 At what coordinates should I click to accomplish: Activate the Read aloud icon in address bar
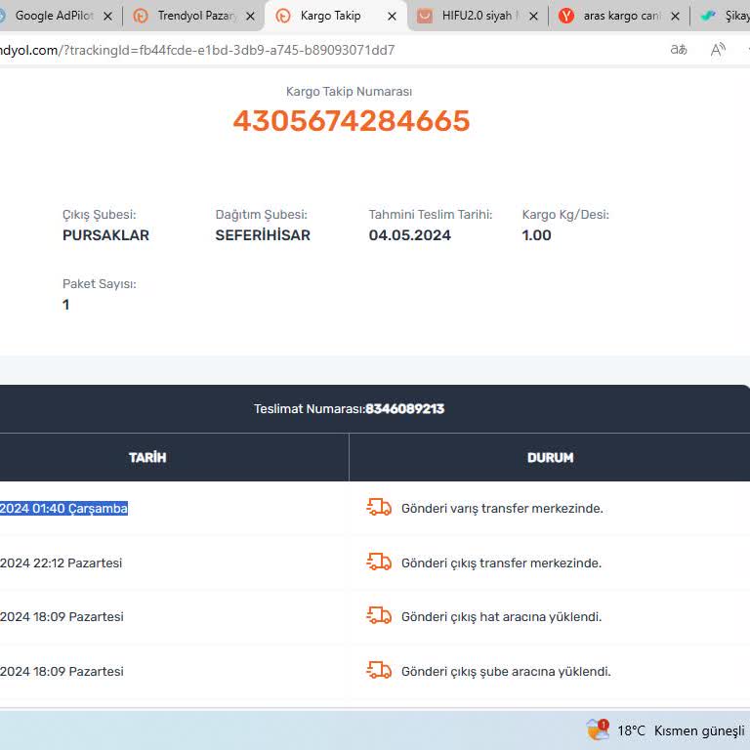tap(718, 49)
